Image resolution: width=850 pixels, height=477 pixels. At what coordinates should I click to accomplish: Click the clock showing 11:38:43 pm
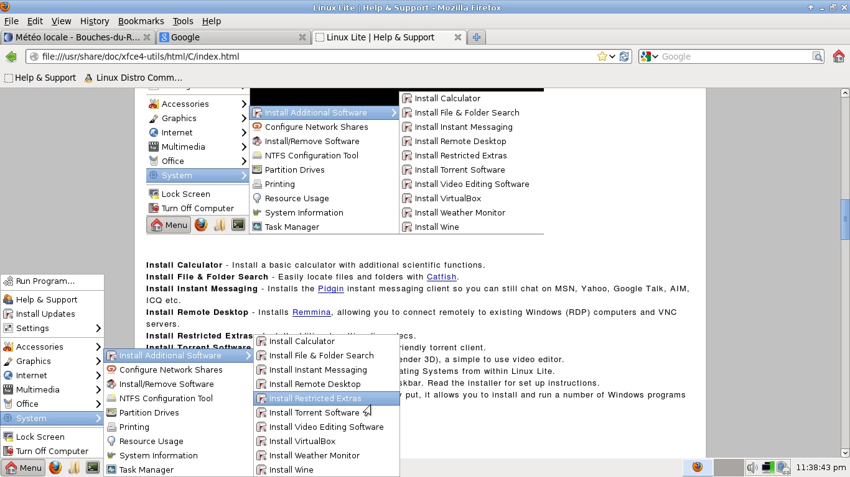(x=821, y=468)
